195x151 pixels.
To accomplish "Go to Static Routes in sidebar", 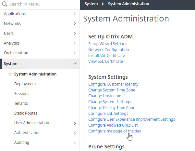I will pos(26,113).
